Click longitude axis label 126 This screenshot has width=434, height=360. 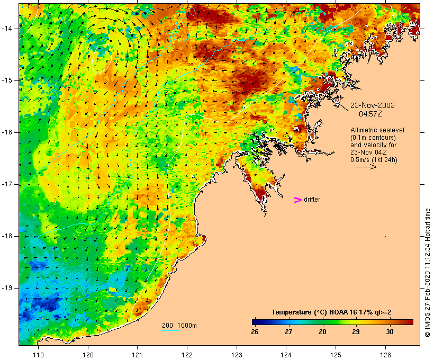click(x=385, y=355)
